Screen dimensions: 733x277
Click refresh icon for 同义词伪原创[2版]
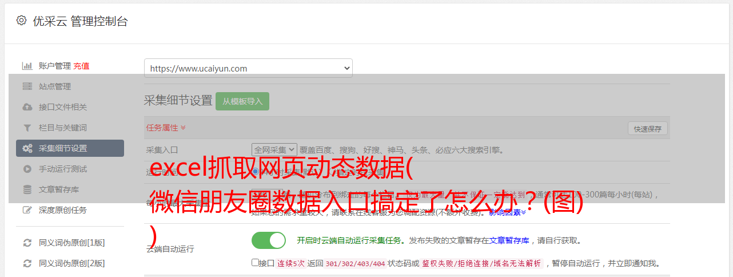(27, 263)
